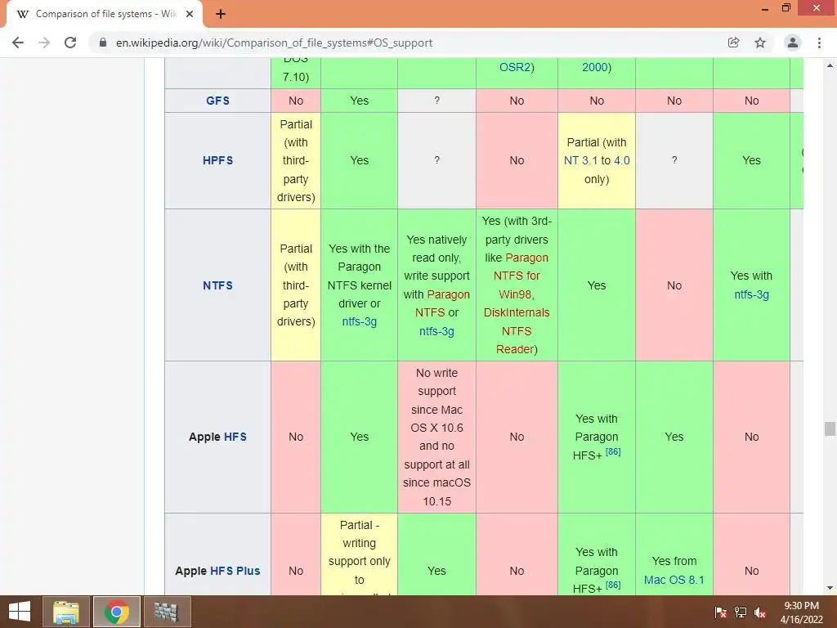Open File Explorer from taskbar
Viewport: 837px width, 628px height.
pyautogui.click(x=65, y=612)
